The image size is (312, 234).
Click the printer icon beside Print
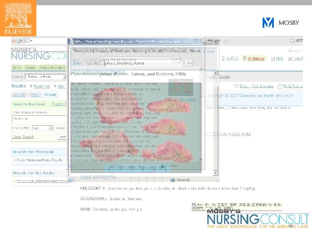[280, 86]
